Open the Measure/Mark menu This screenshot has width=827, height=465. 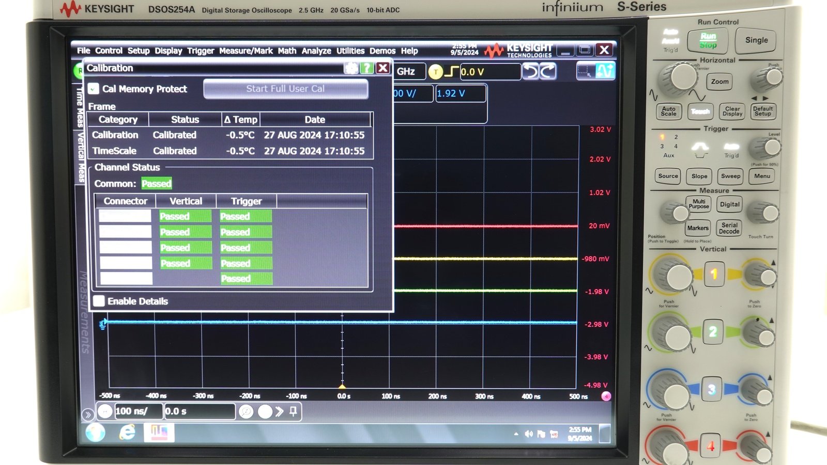246,51
